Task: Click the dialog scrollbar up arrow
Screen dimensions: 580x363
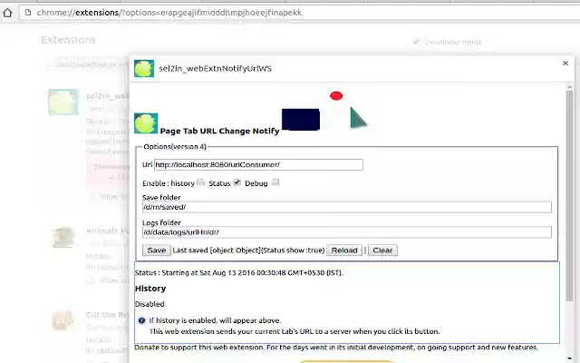Action: [570, 87]
